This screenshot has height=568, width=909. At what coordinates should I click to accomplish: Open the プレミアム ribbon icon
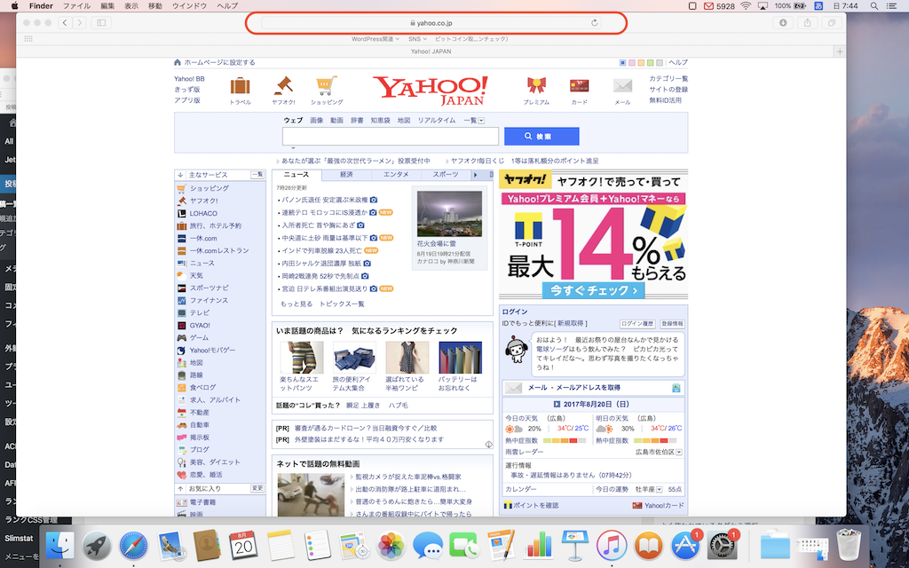[536, 86]
